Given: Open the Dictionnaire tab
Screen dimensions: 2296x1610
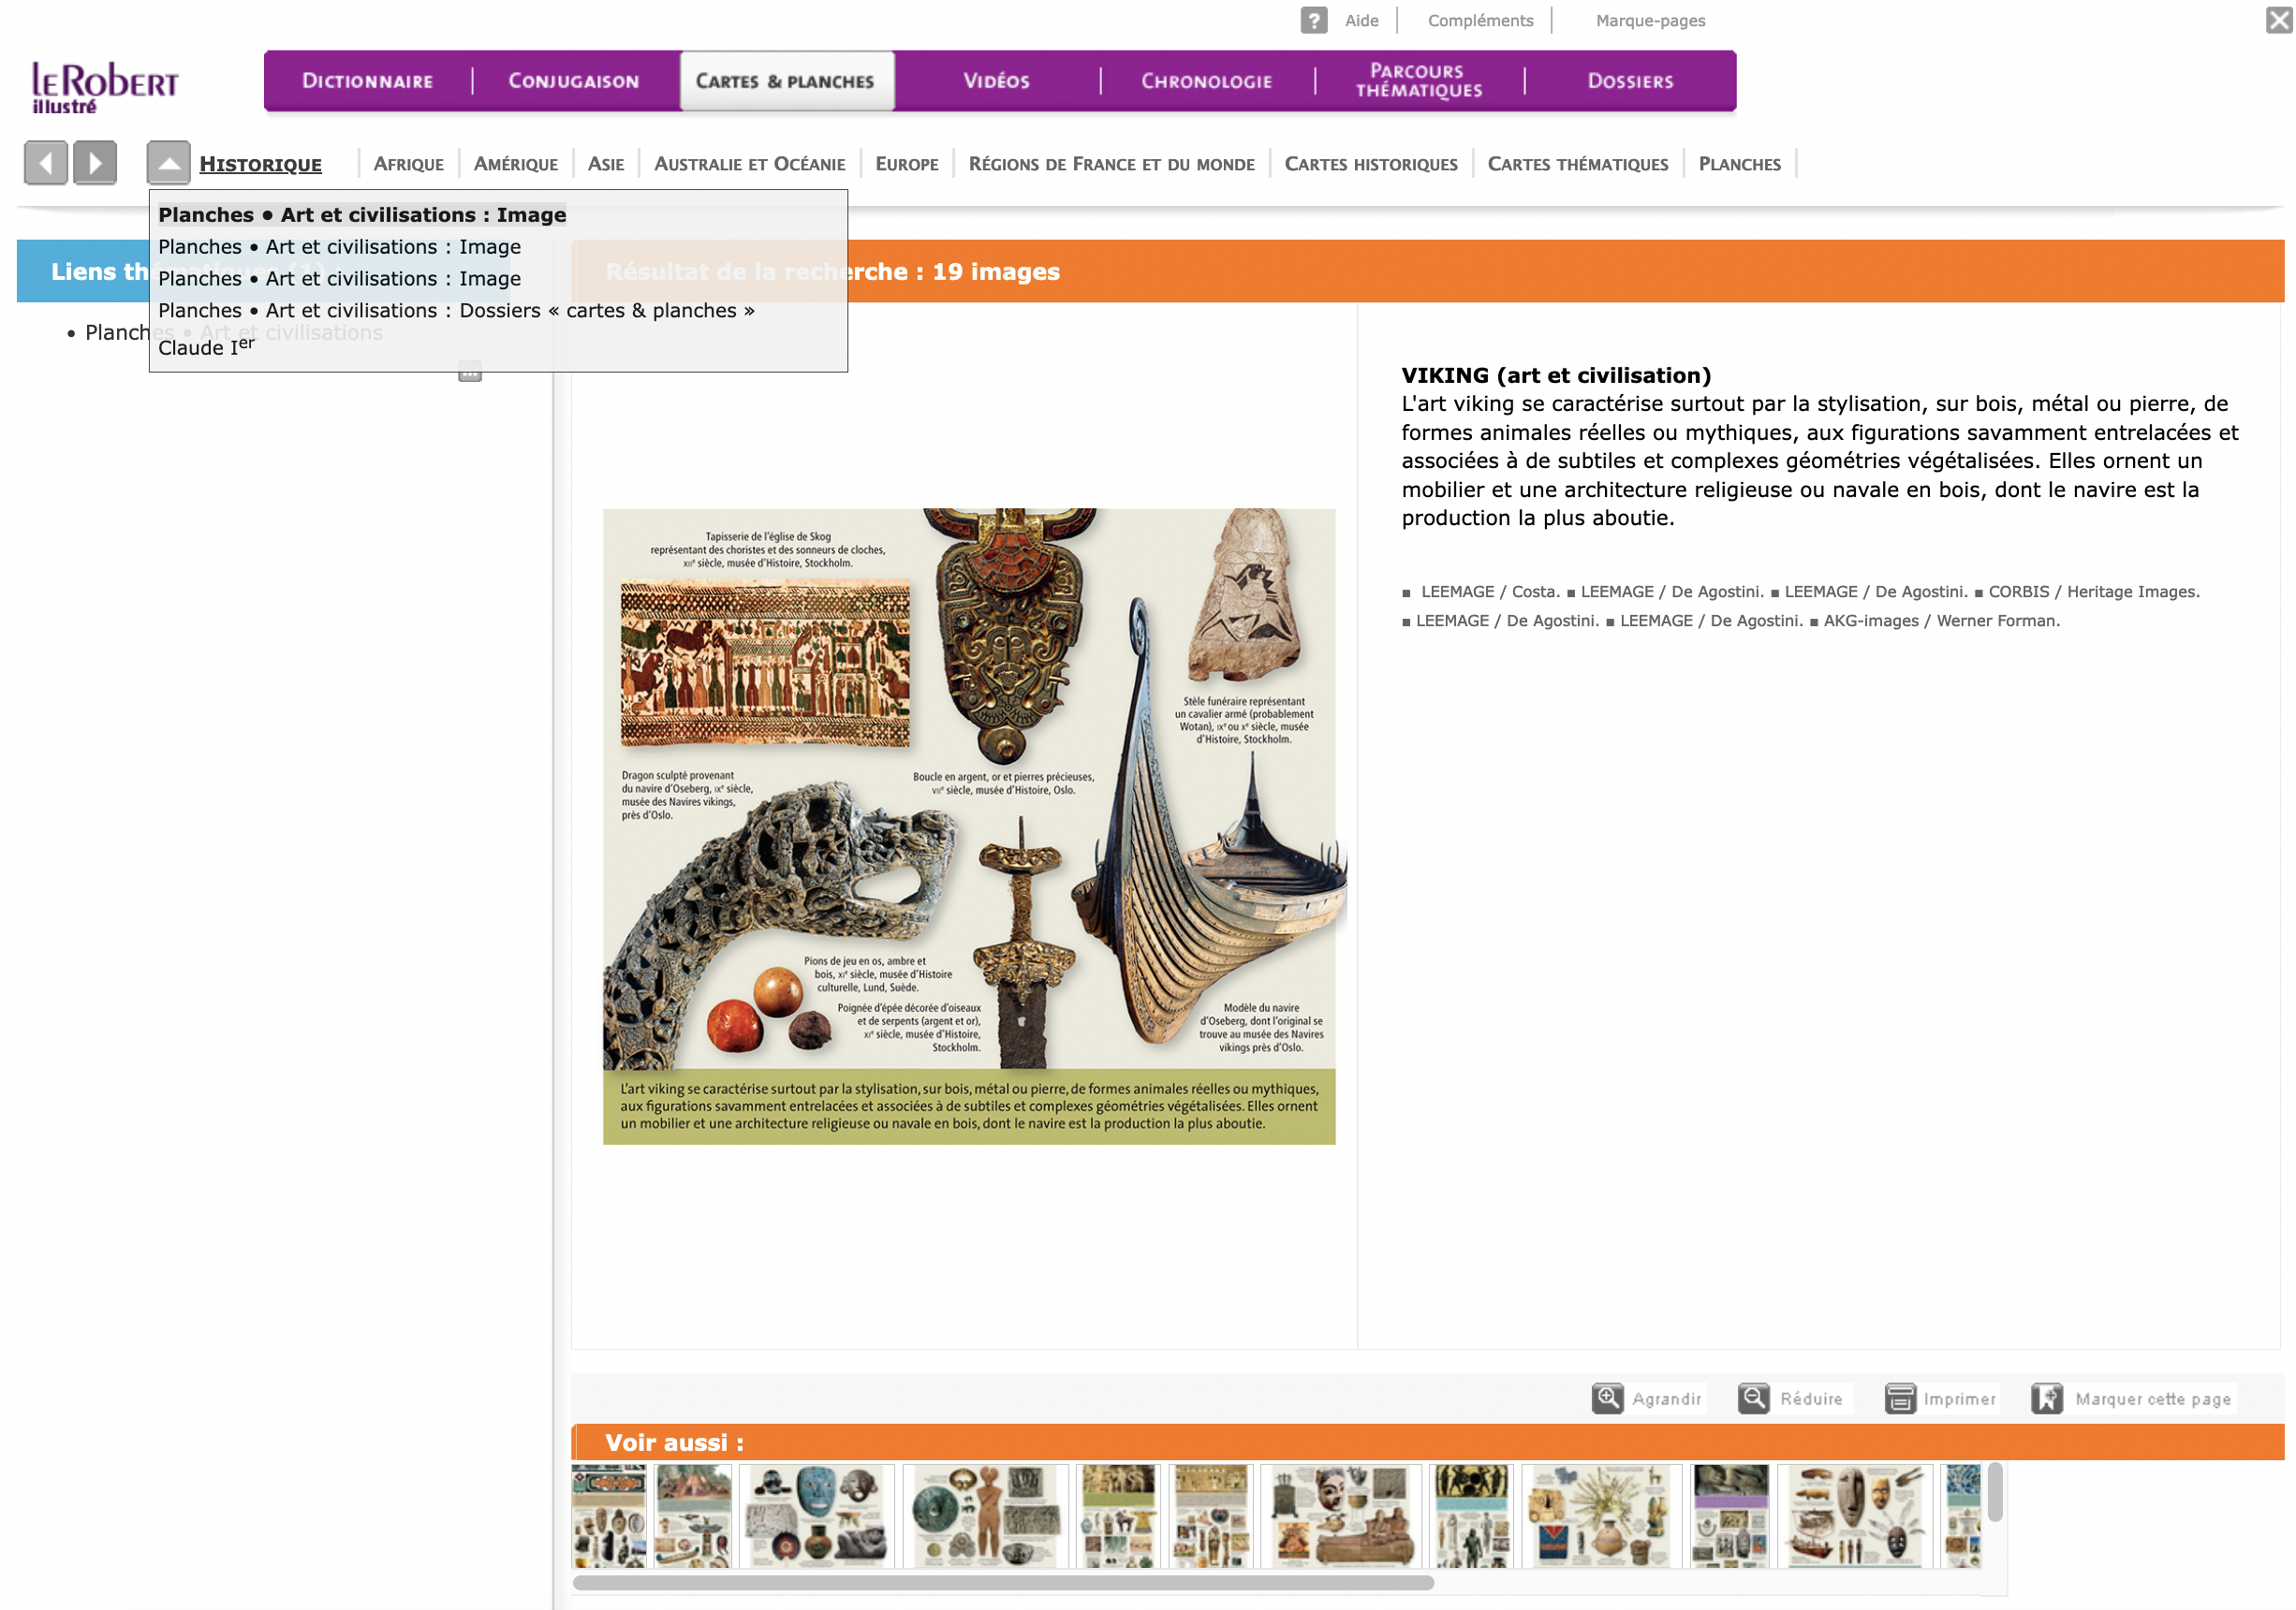Looking at the screenshot, I should pyautogui.click(x=367, y=80).
